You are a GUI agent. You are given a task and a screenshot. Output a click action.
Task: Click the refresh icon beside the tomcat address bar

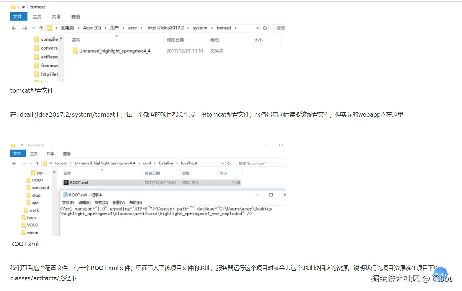(x=265, y=28)
